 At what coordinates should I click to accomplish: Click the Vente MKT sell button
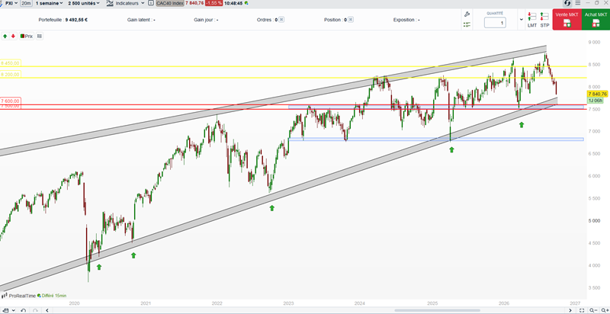click(x=567, y=19)
